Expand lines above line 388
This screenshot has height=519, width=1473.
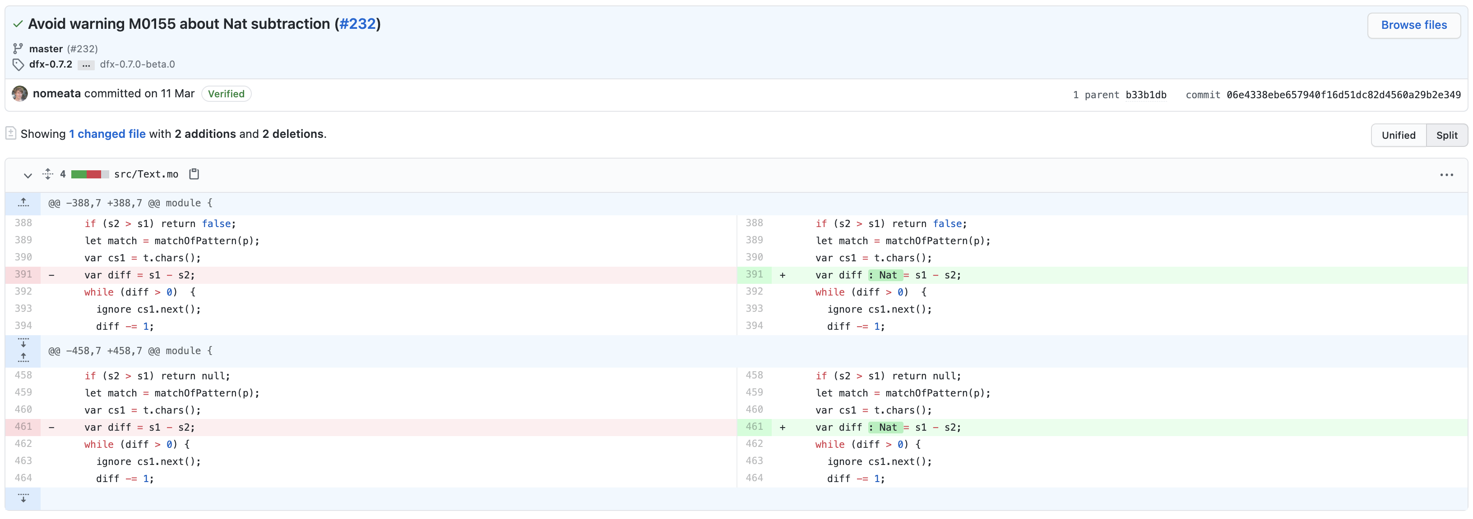point(23,203)
